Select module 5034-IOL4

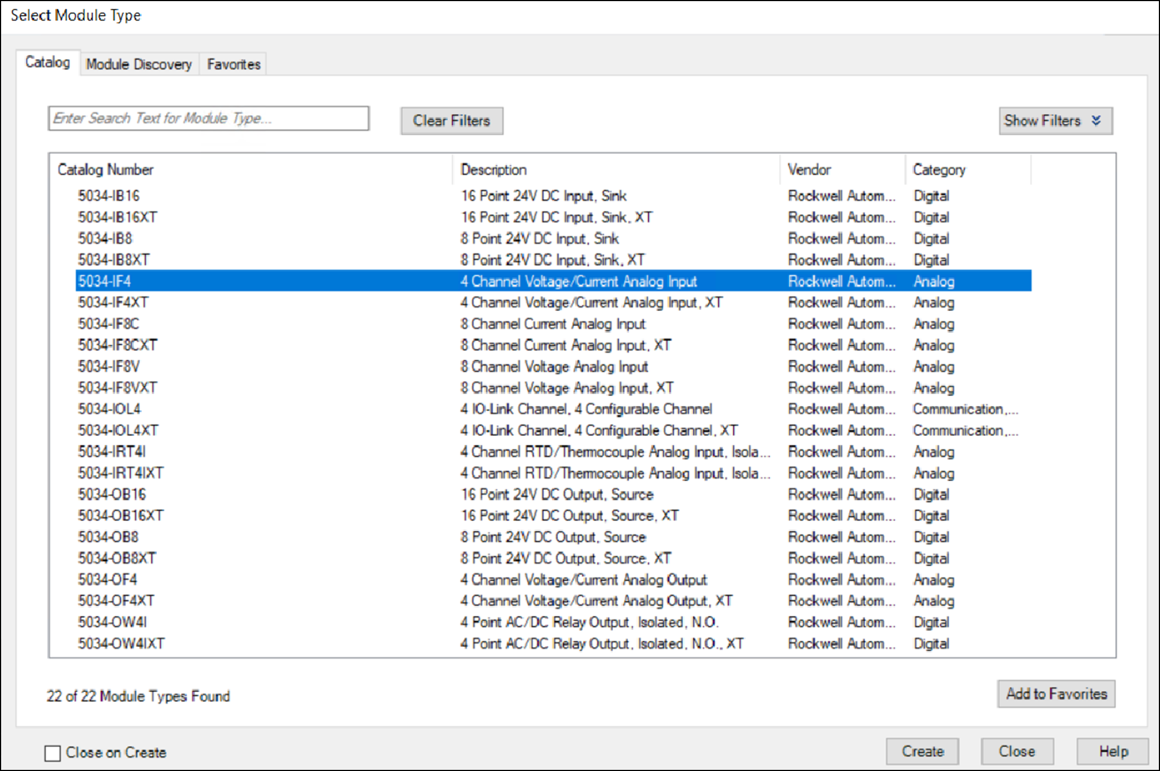pyautogui.click(x=553, y=409)
